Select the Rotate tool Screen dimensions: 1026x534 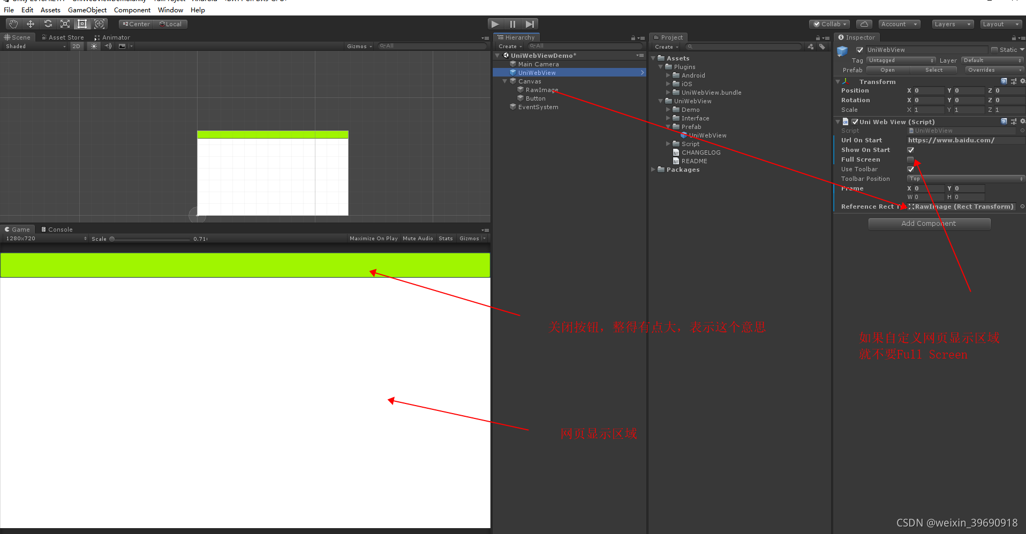48,24
